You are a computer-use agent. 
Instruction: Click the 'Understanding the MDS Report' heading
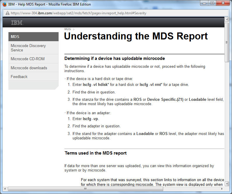(x=136, y=36)
